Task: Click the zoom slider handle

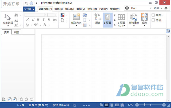Action: point(144,105)
